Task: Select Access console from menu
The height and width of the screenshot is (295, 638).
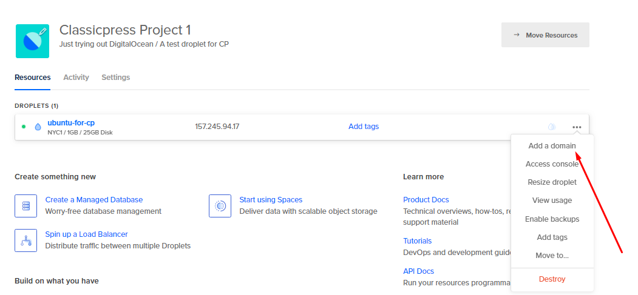Action: (x=552, y=164)
